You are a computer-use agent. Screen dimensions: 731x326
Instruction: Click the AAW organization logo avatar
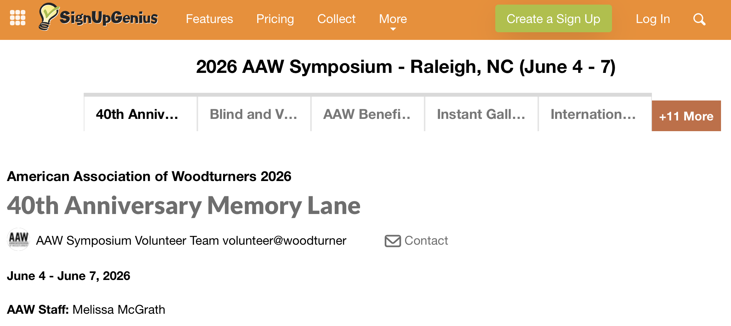18,240
